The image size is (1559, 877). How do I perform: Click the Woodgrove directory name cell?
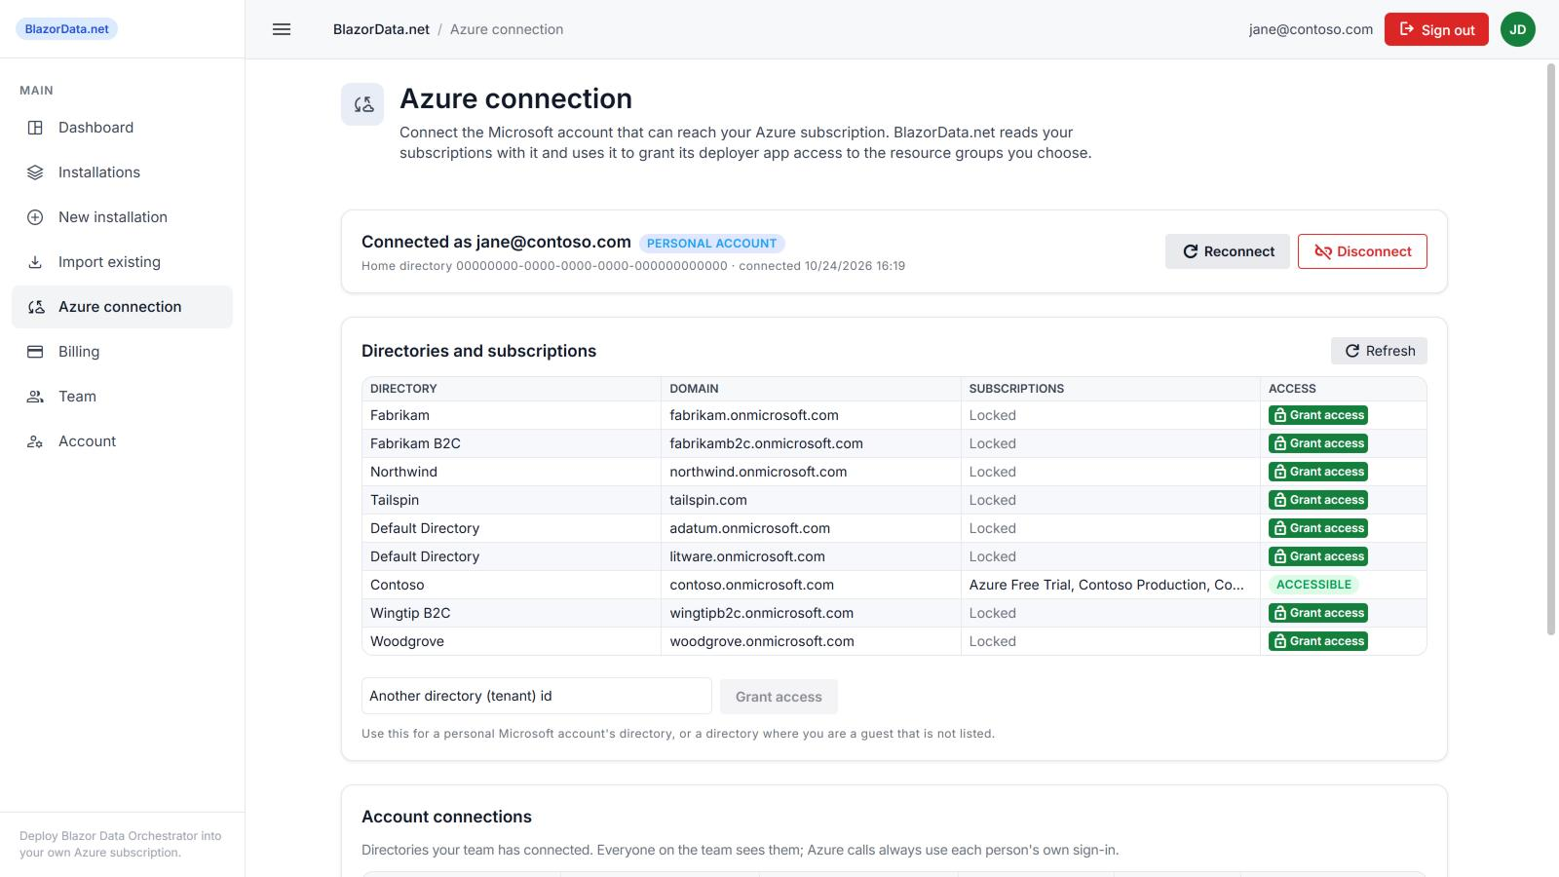(x=512, y=641)
